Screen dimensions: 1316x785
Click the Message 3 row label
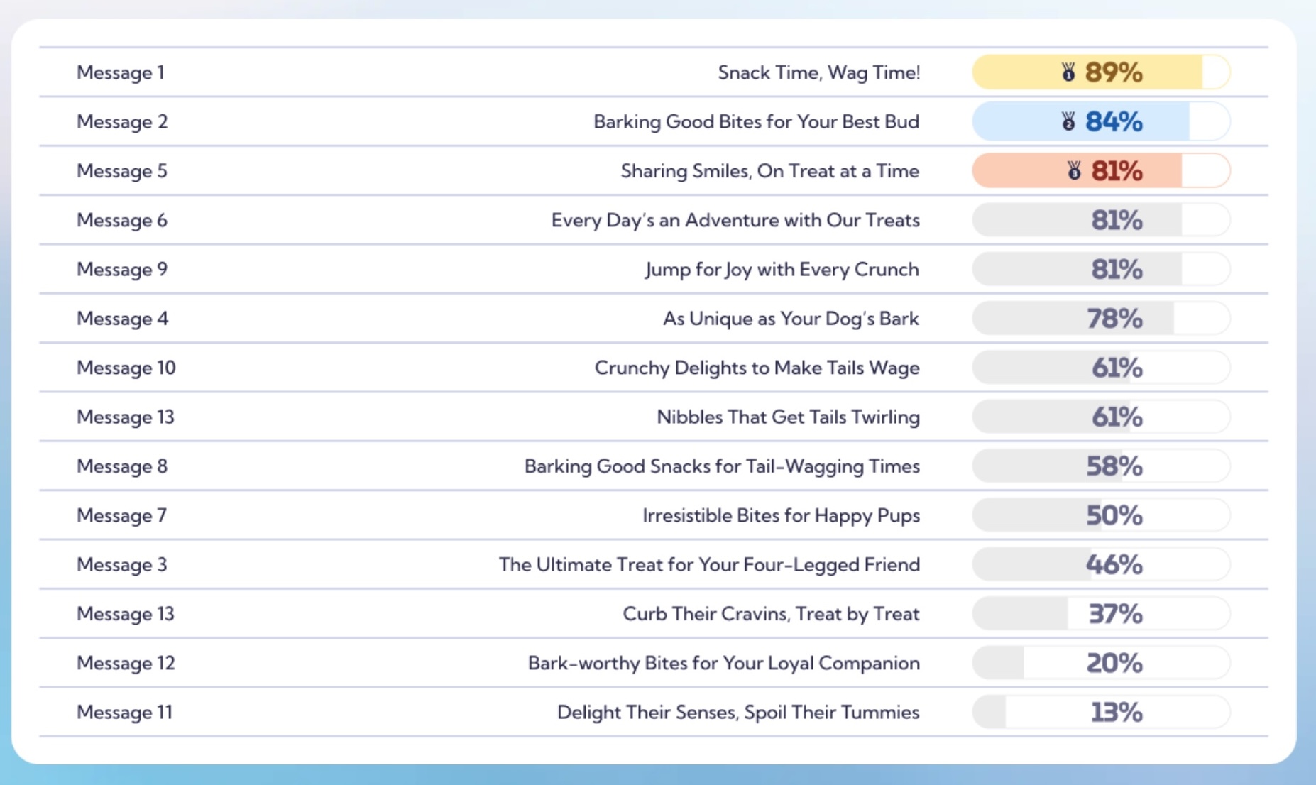pos(122,564)
